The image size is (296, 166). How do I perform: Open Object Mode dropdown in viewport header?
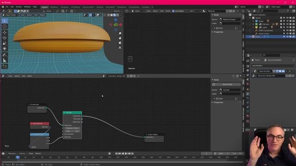[11, 15]
